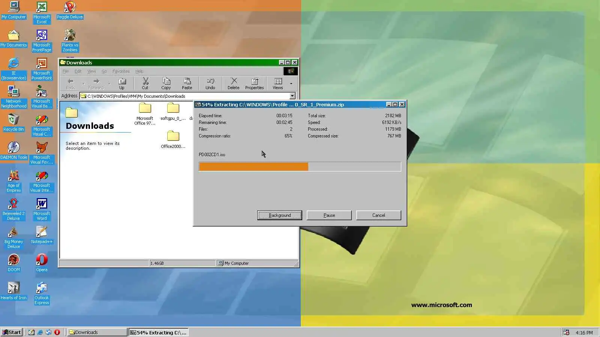Select the Microsoft Office 97 folder
The height and width of the screenshot is (337, 600).
(145, 114)
